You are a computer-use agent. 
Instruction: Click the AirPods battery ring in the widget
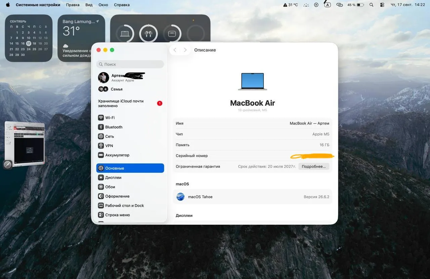(x=148, y=34)
